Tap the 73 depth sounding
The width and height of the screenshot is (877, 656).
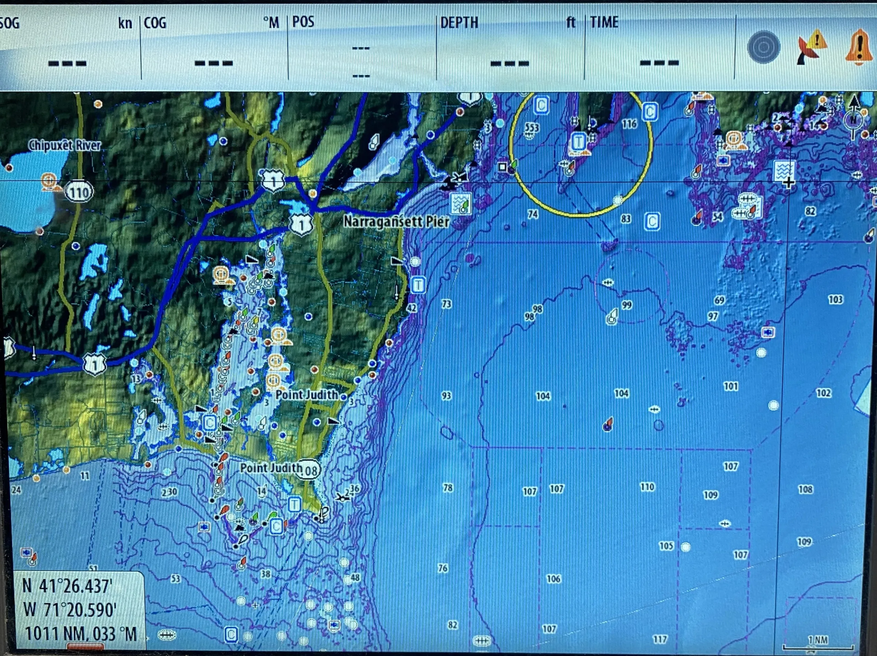pos(446,304)
